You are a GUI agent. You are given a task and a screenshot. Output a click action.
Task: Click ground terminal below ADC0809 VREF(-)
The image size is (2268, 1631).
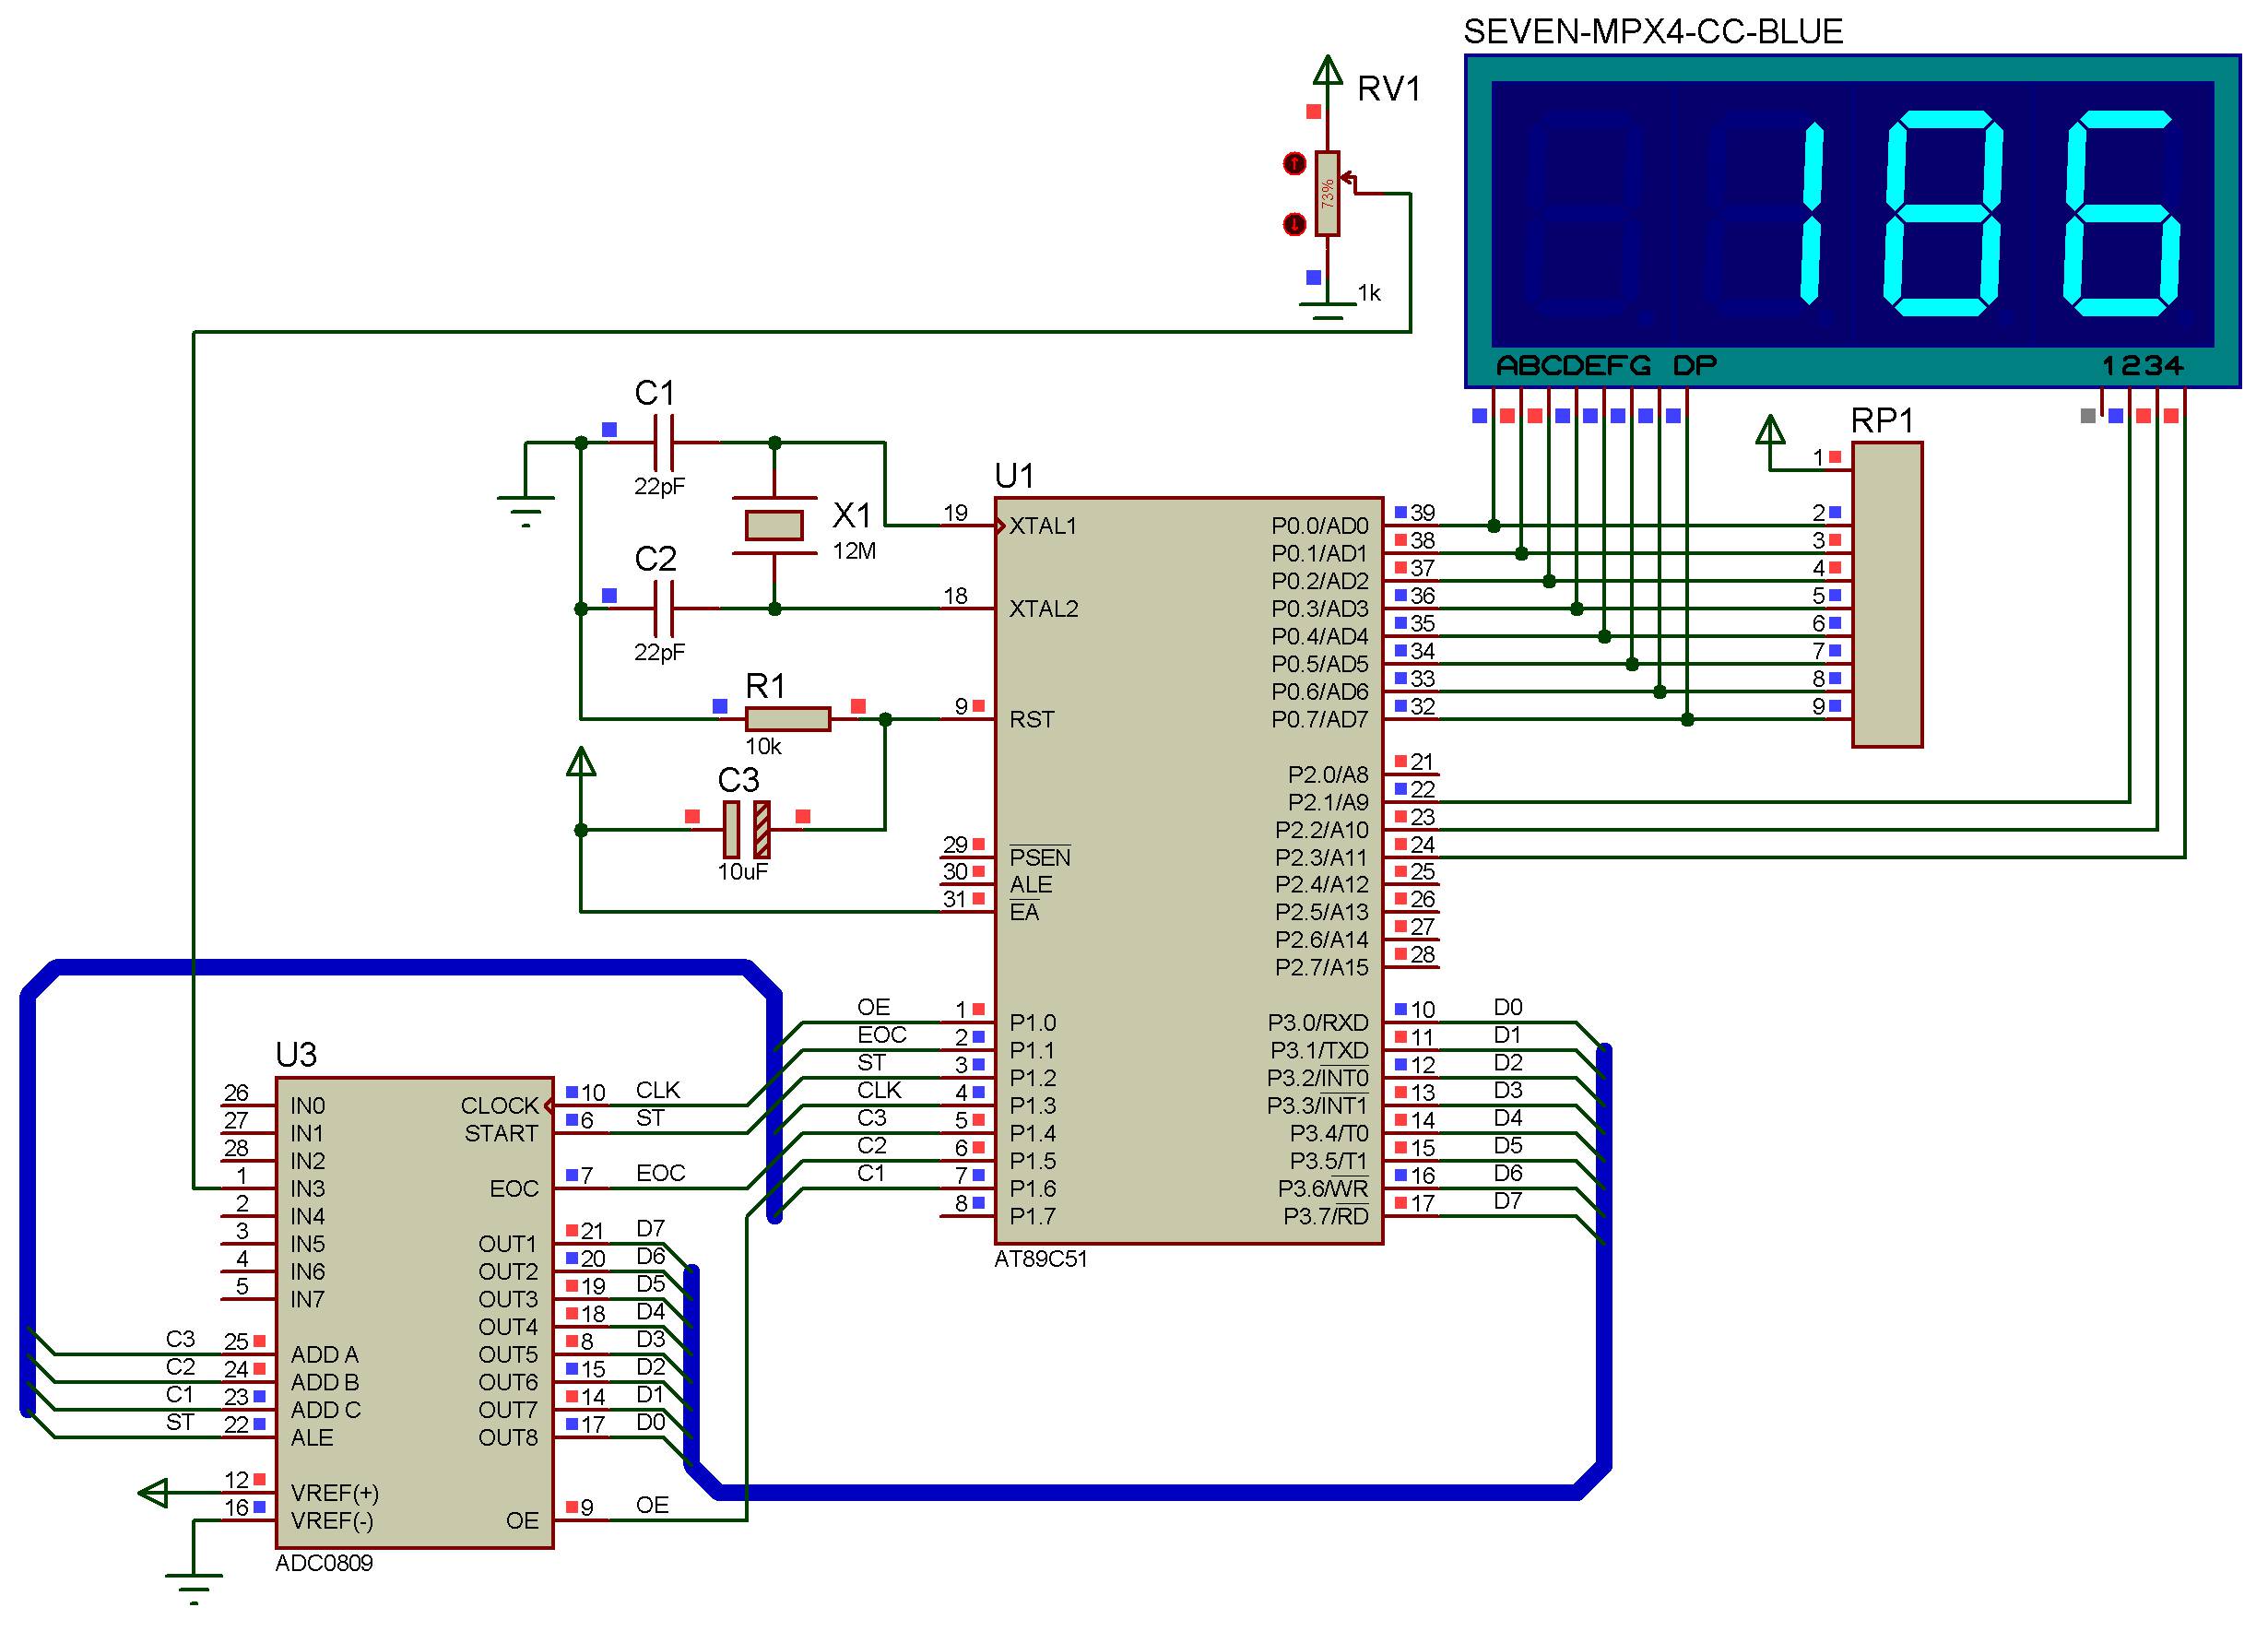(x=193, y=1583)
